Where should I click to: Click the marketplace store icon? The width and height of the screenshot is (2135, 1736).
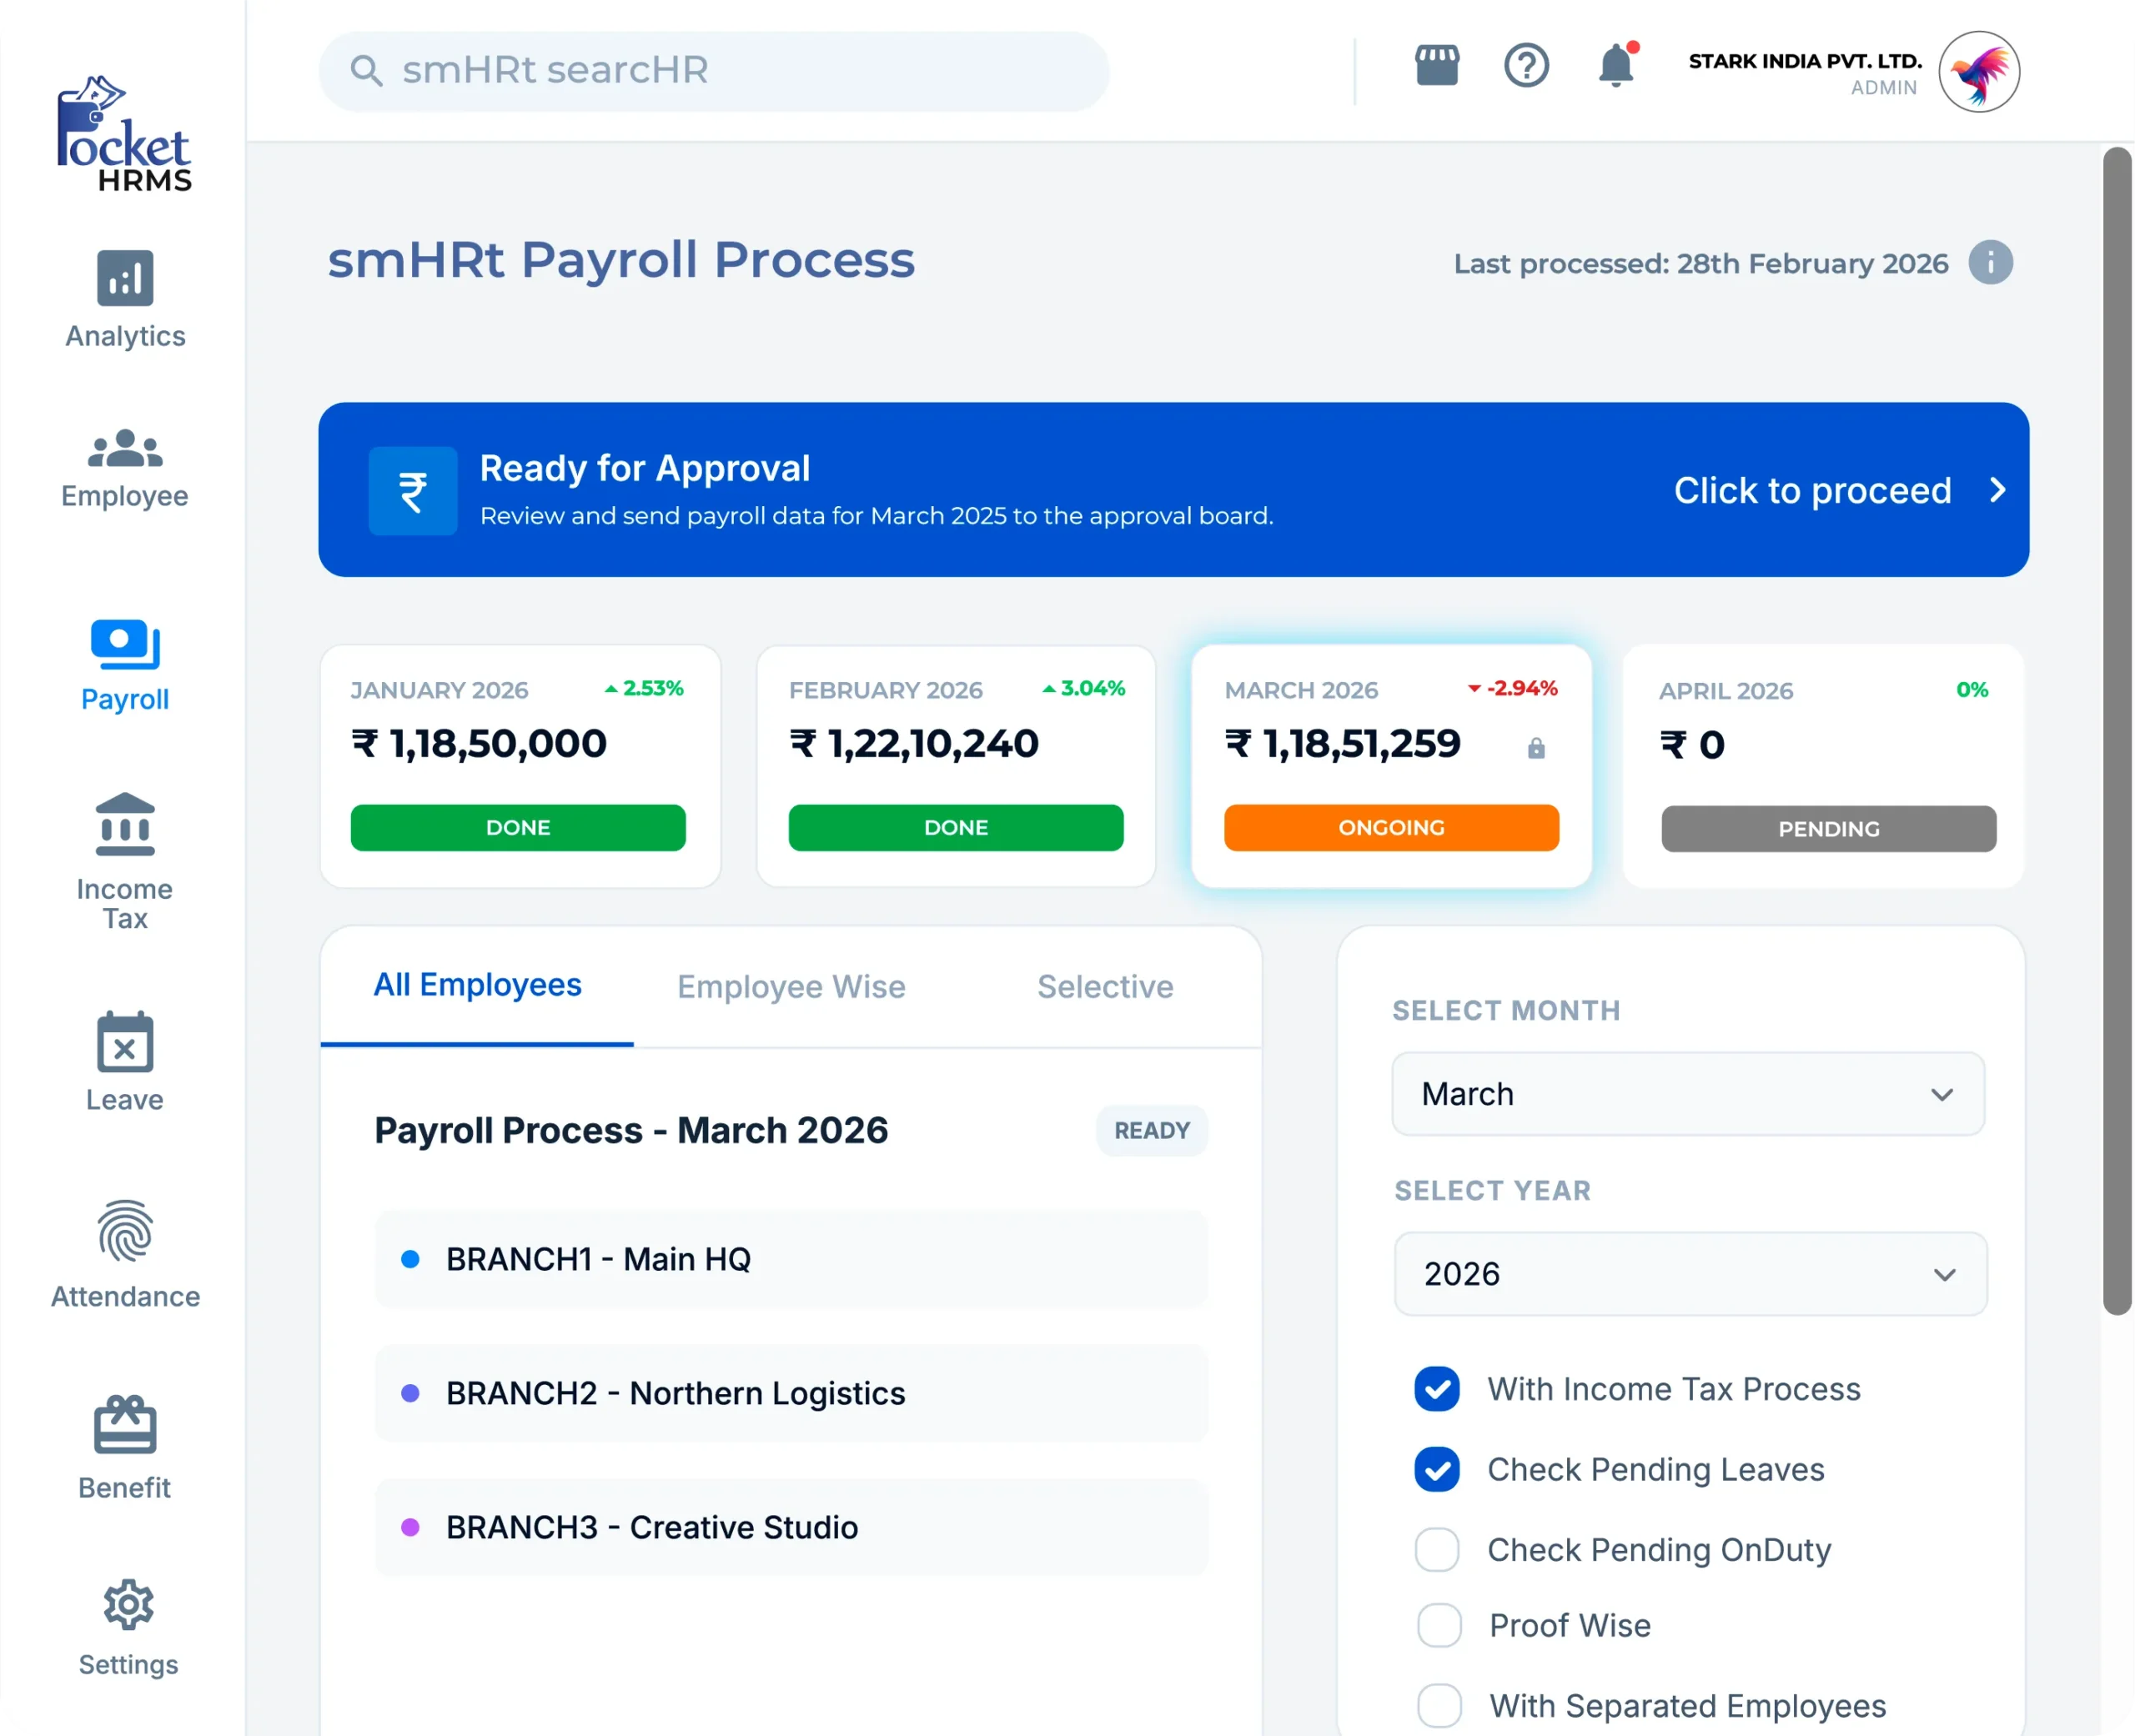coord(1437,67)
